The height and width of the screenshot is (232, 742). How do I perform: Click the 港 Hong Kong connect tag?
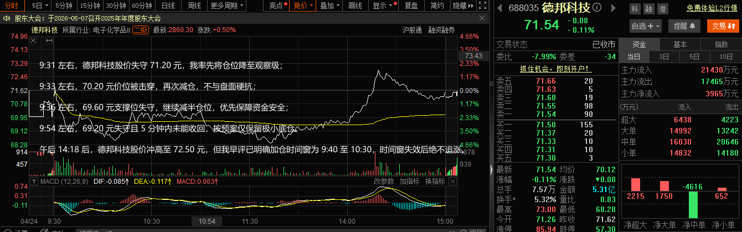click(x=662, y=8)
